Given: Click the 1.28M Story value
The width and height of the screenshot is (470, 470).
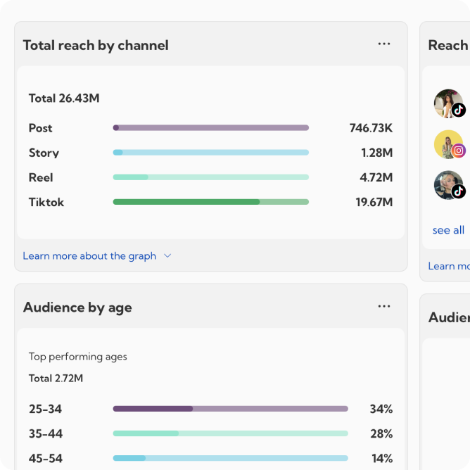Looking at the screenshot, I should (x=377, y=153).
